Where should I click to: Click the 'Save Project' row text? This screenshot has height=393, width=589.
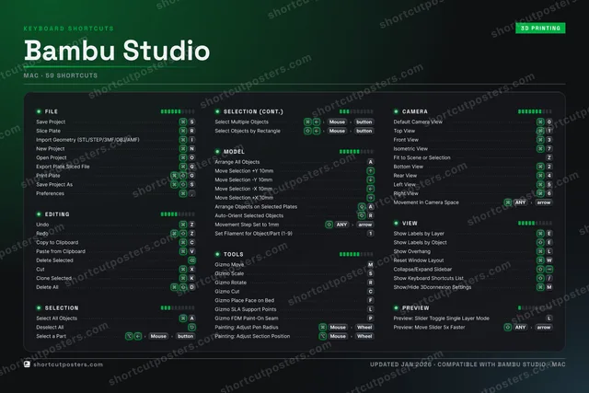[51, 122]
